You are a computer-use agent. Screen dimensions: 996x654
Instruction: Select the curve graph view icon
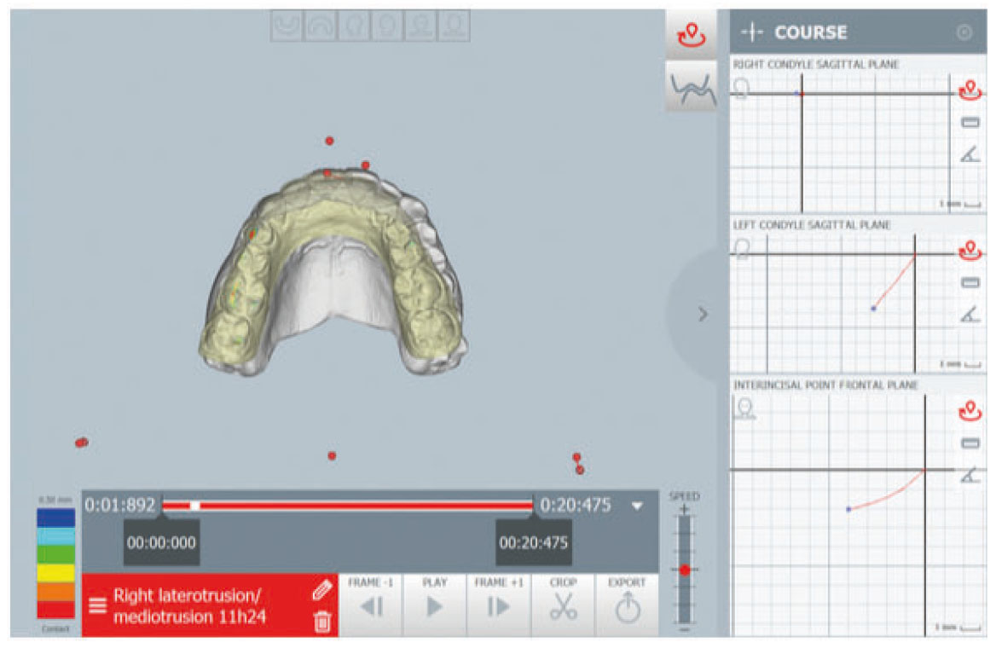coord(691,87)
